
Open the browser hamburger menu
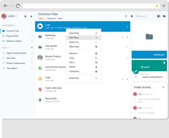pyautogui.click(x=164, y=6)
